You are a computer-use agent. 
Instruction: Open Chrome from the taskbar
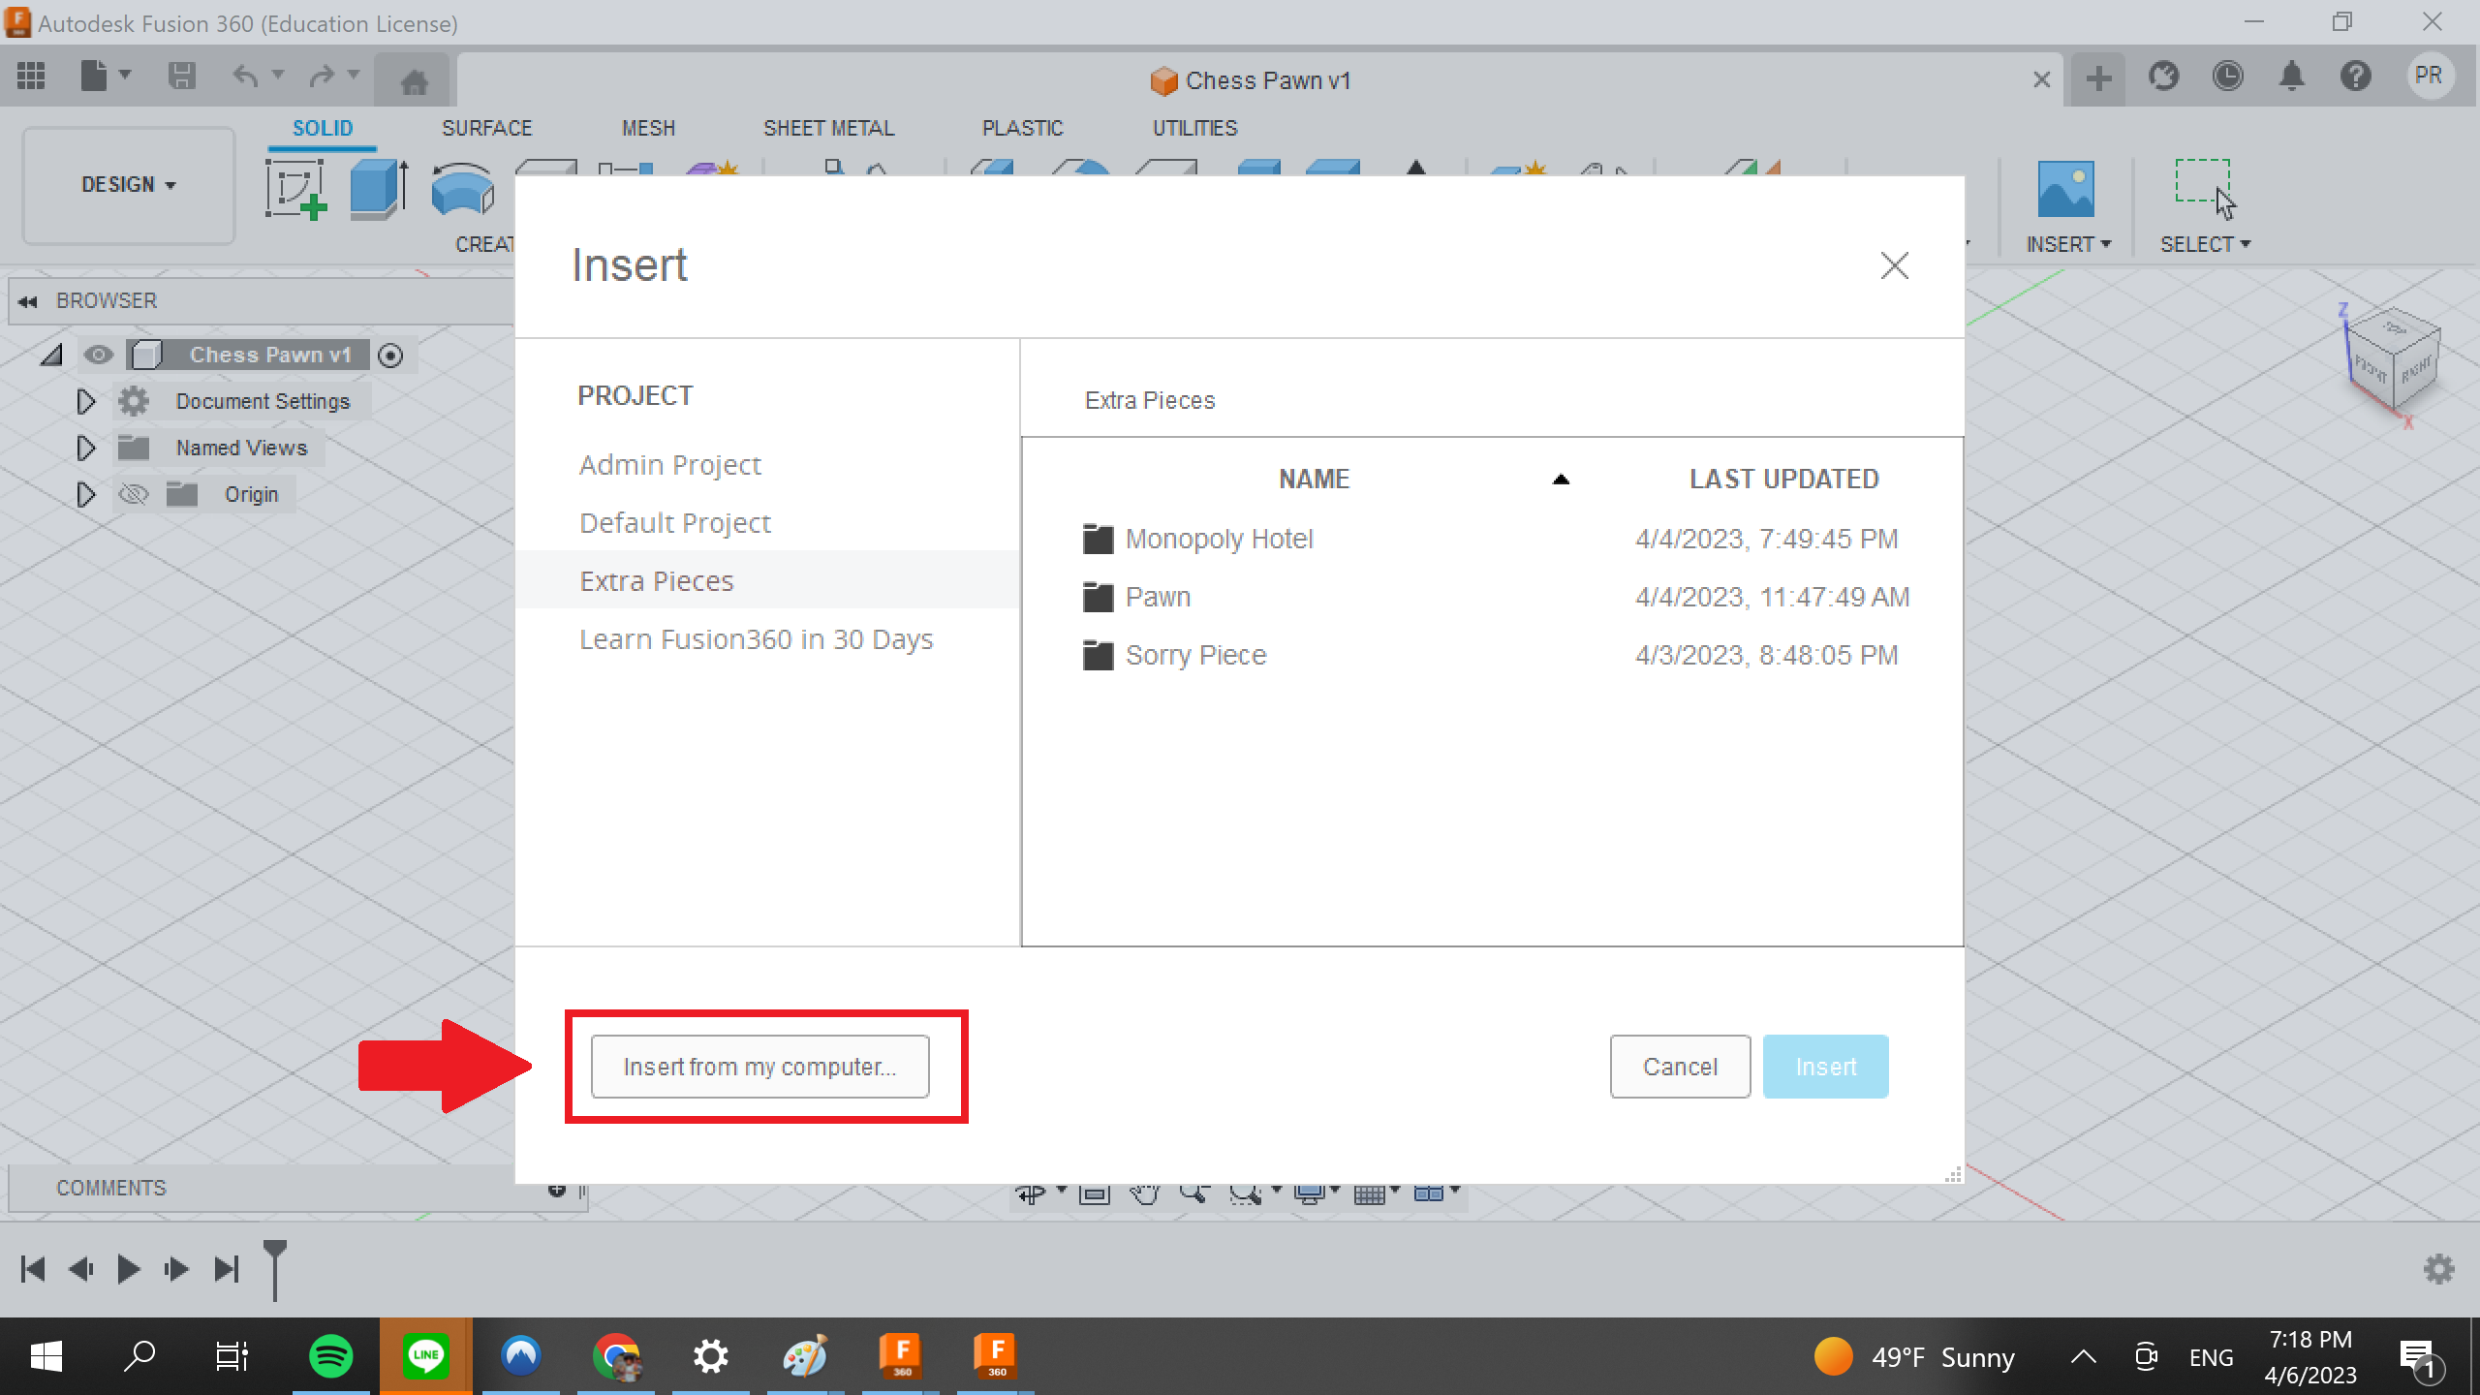coord(616,1355)
